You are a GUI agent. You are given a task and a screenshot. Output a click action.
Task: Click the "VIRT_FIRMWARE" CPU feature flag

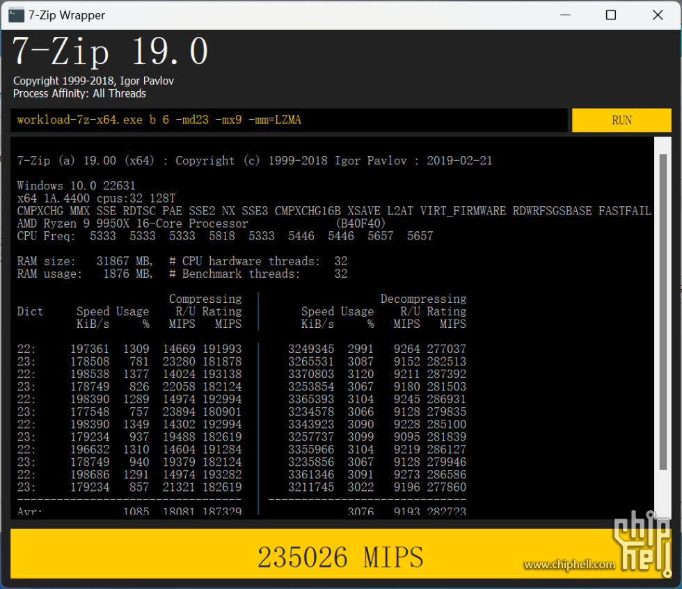[463, 211]
